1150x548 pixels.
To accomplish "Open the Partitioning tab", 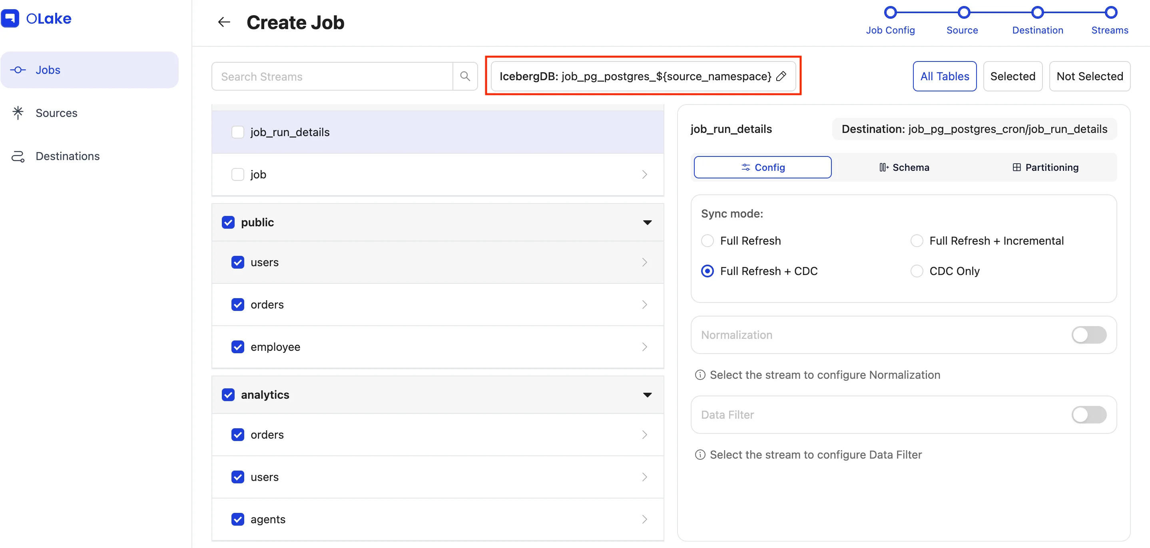I will [x=1045, y=167].
